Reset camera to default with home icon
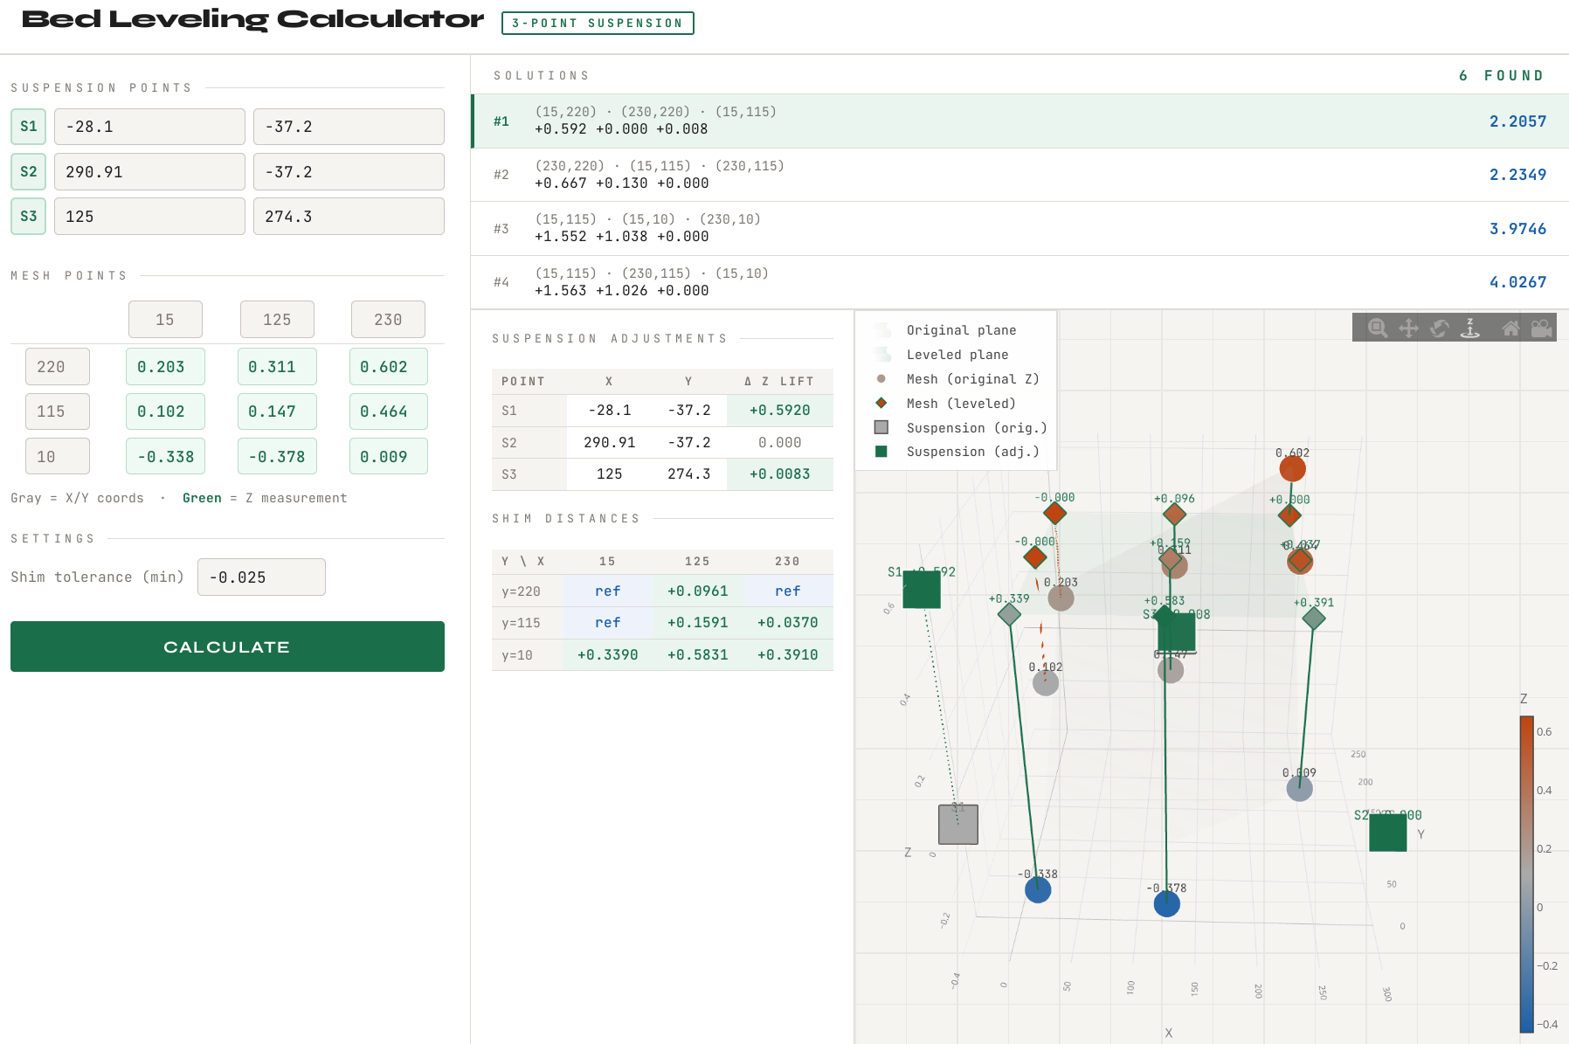 tap(1510, 328)
